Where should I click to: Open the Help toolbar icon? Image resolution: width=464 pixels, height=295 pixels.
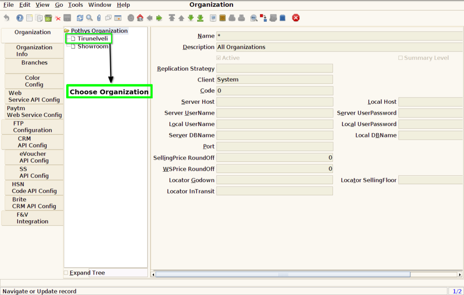(x=19, y=18)
